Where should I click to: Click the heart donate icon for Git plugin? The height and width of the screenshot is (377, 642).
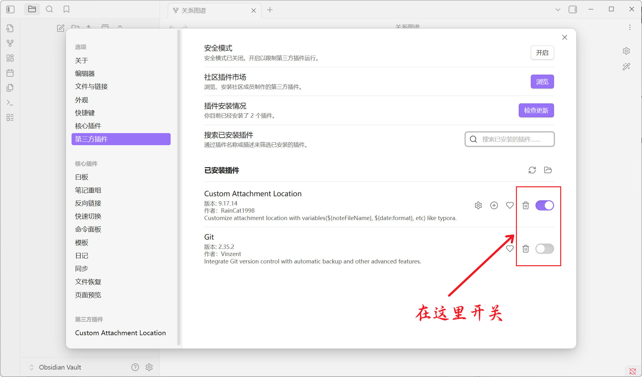coord(510,249)
